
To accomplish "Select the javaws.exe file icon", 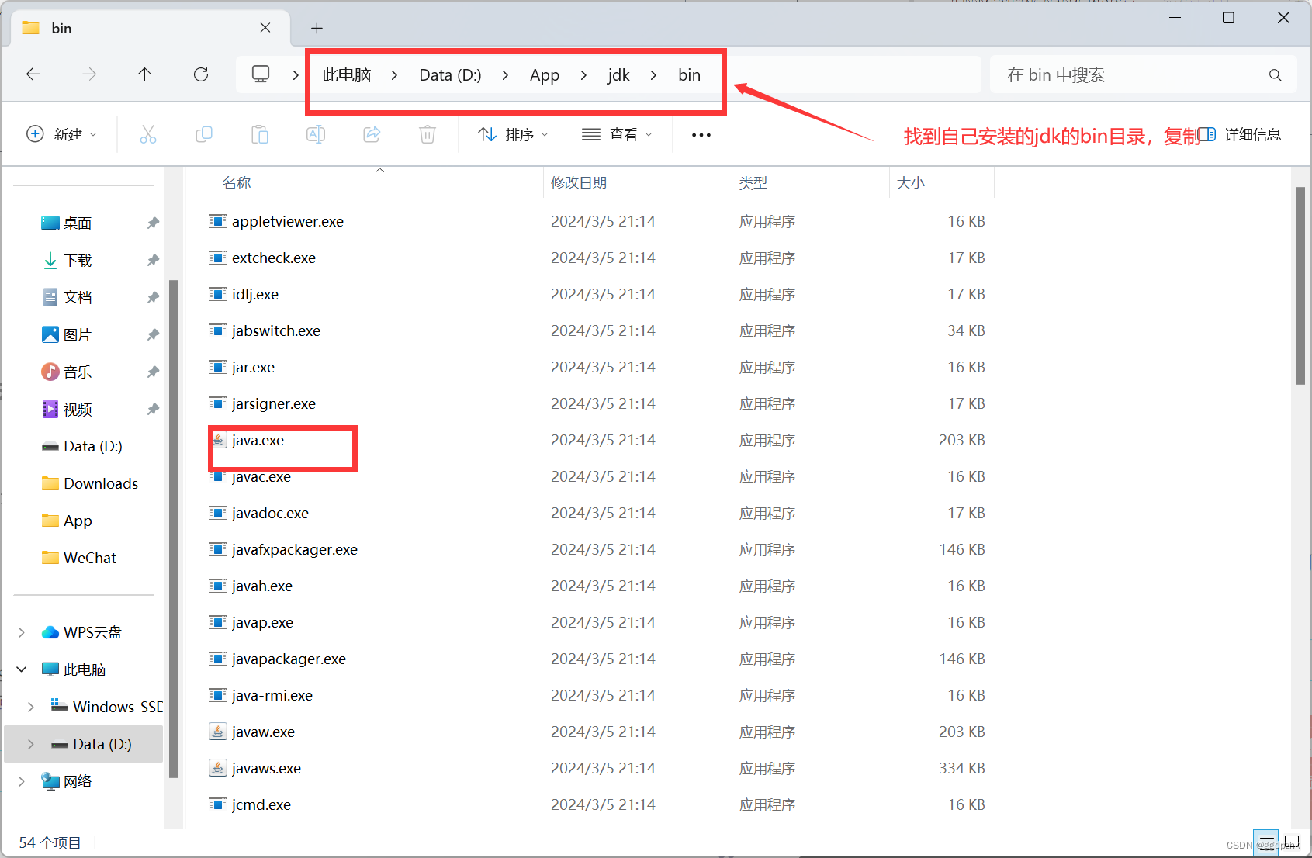I will (218, 769).
